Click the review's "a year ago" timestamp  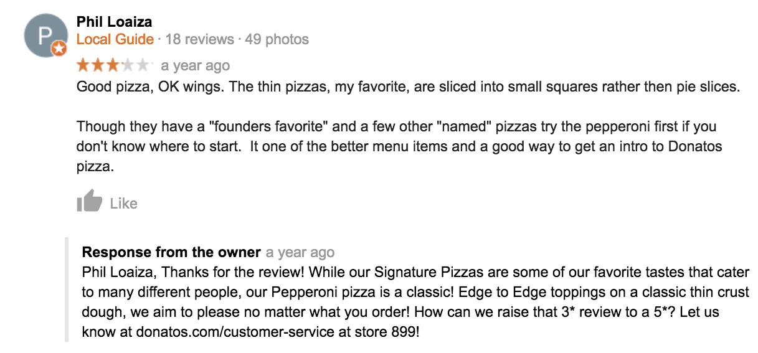195,66
